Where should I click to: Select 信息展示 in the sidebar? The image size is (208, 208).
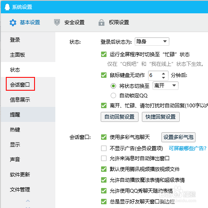click(x=28, y=99)
